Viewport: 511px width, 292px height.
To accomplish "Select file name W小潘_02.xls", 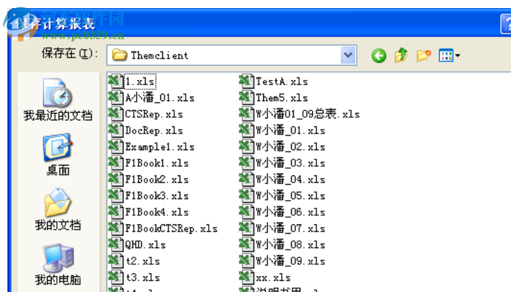I will coord(290,147).
